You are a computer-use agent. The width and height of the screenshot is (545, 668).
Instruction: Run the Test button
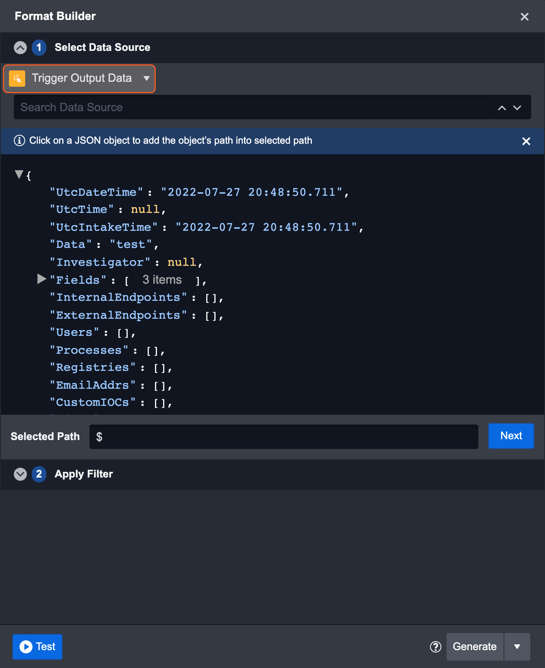(37, 646)
